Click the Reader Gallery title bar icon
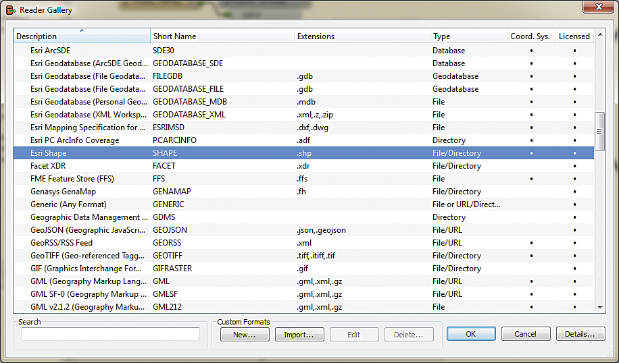 click(11, 9)
